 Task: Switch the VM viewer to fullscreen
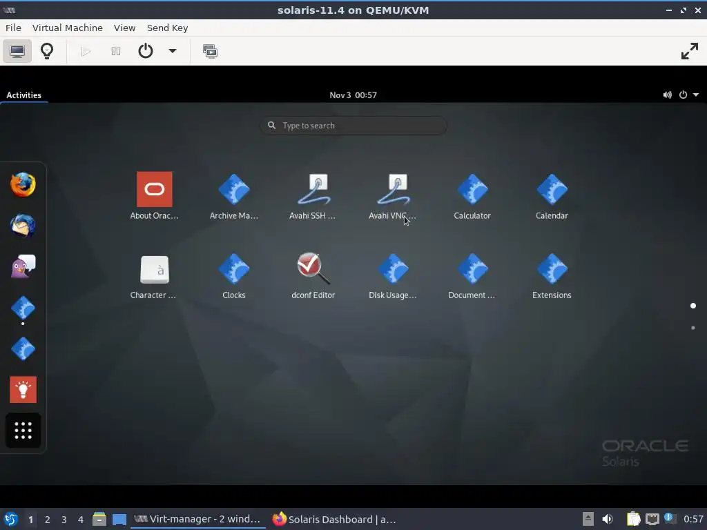[690, 51]
